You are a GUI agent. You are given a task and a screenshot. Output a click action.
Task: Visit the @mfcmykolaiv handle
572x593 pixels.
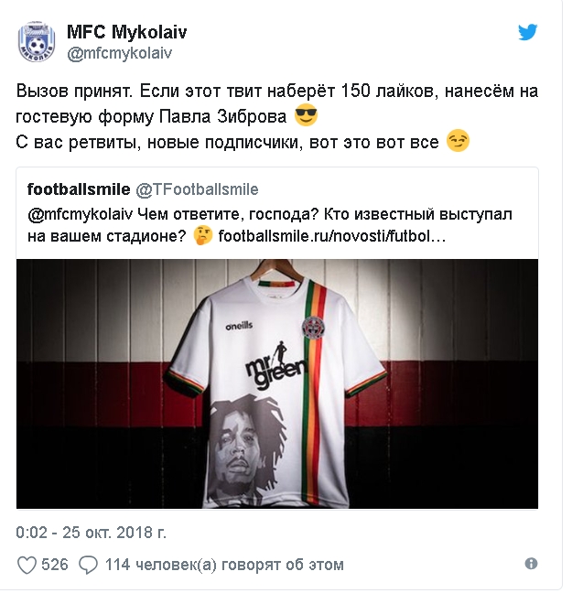coord(120,53)
